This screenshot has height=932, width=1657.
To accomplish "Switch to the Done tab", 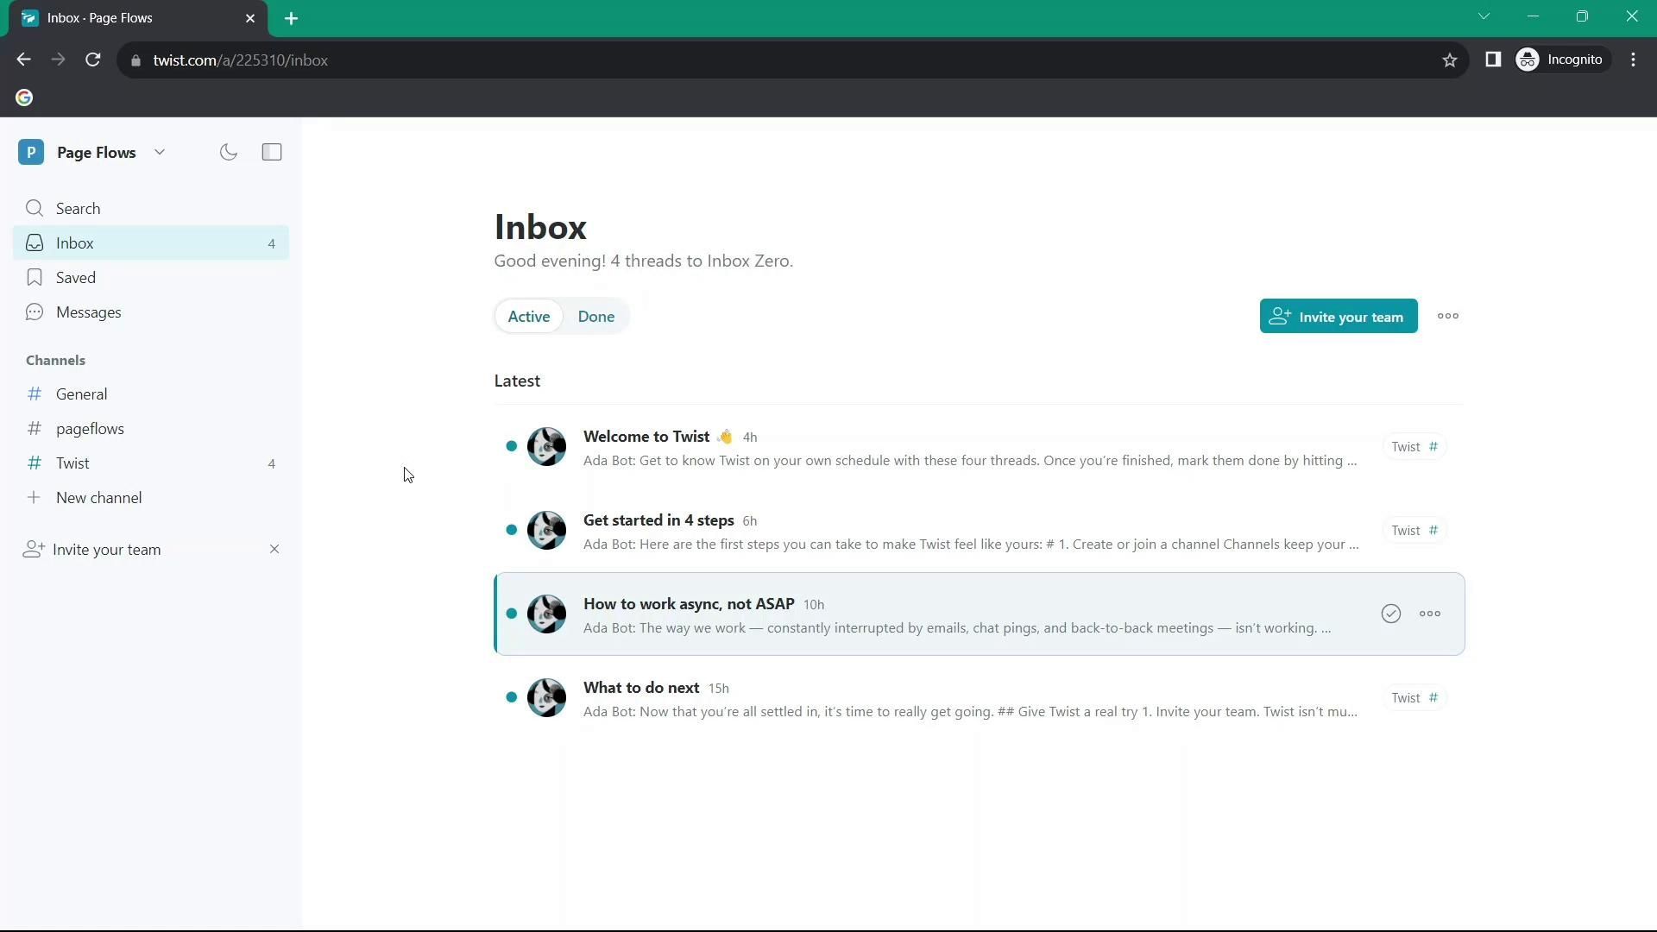I will [x=595, y=317].
